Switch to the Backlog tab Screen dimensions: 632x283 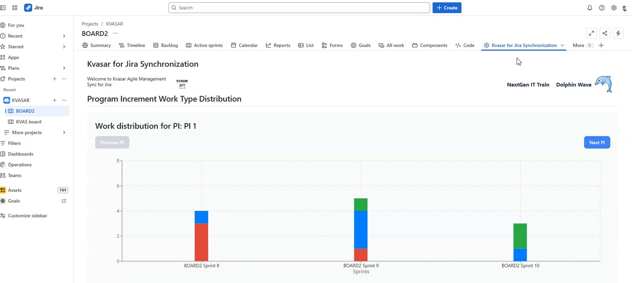(165, 45)
